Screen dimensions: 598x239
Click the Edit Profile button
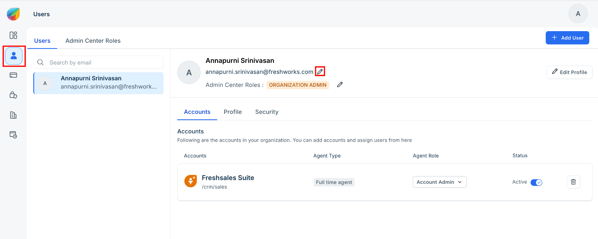point(569,72)
